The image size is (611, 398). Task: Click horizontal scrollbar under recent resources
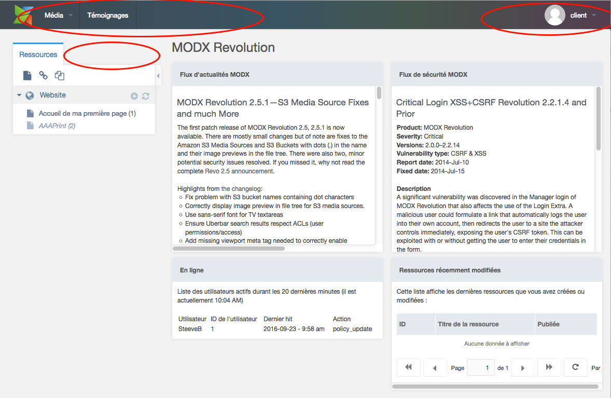pyautogui.click(x=495, y=387)
